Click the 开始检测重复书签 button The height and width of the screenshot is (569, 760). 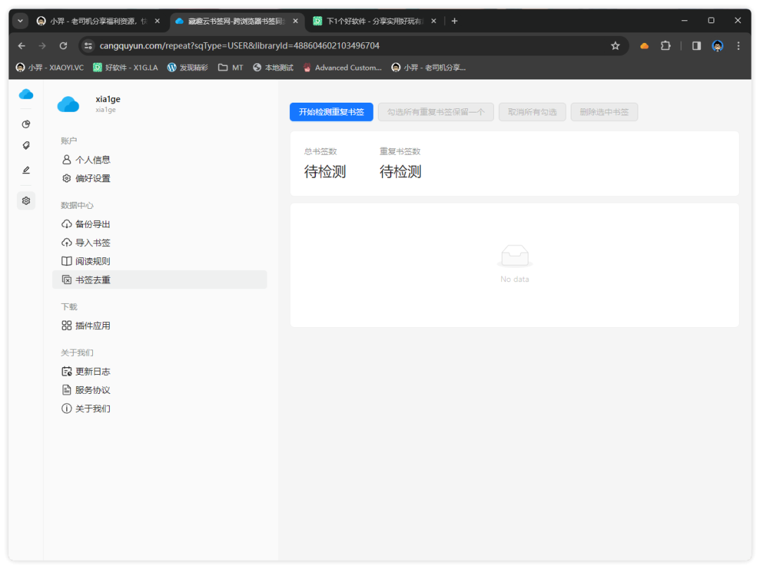click(x=331, y=112)
